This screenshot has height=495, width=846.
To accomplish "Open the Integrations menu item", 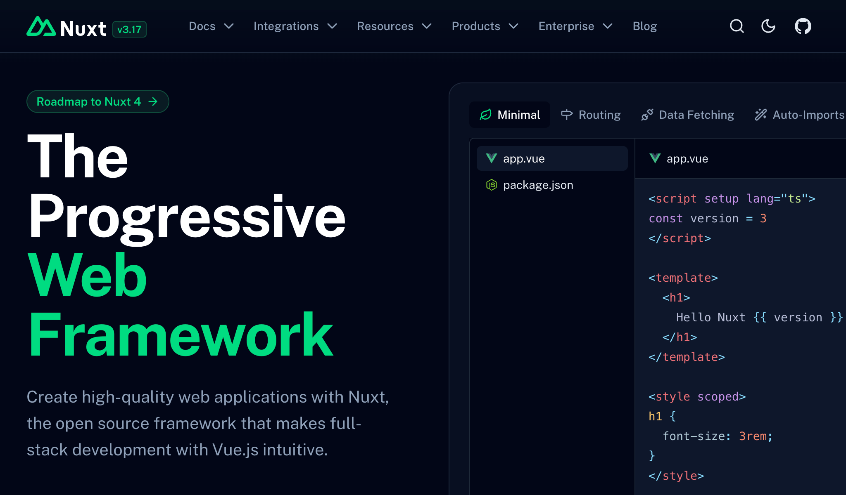I will tap(286, 26).
